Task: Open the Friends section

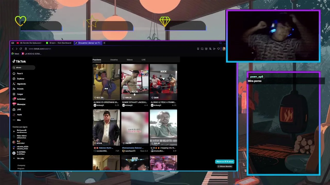Action: point(18,89)
